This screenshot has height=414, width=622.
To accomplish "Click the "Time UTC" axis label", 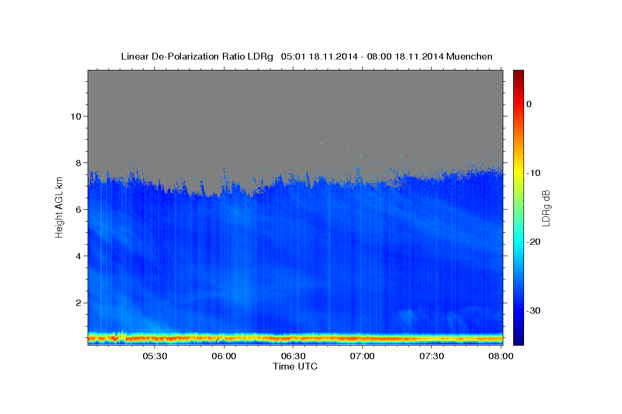I will [x=295, y=366].
